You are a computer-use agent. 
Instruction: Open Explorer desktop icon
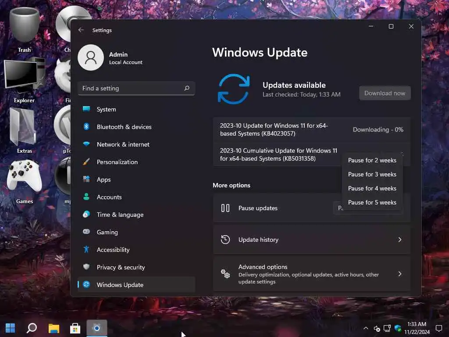point(25,80)
